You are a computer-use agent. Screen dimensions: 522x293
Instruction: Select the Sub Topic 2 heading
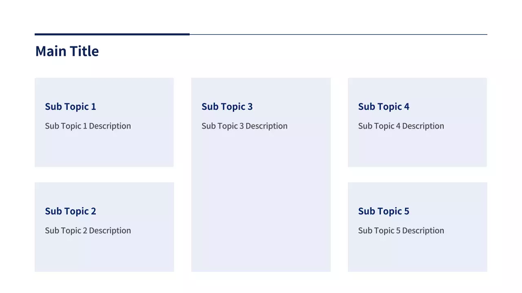tap(71, 211)
